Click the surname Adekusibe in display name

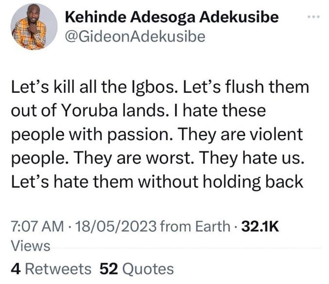(239, 17)
